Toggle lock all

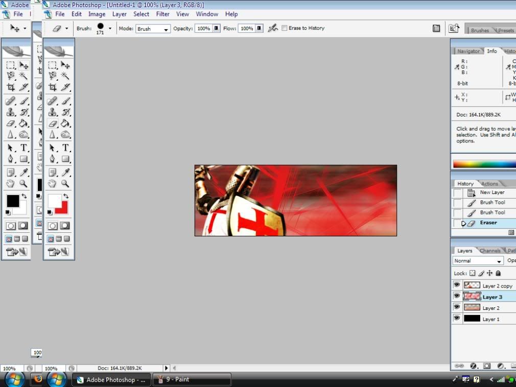(x=498, y=273)
